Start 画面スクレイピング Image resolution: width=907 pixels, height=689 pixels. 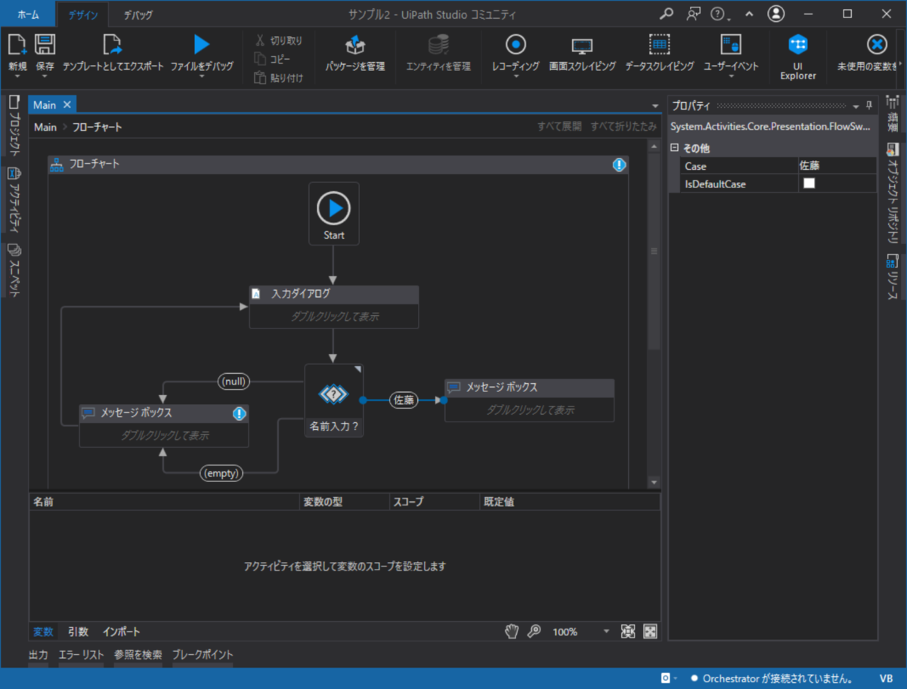pyautogui.click(x=582, y=53)
